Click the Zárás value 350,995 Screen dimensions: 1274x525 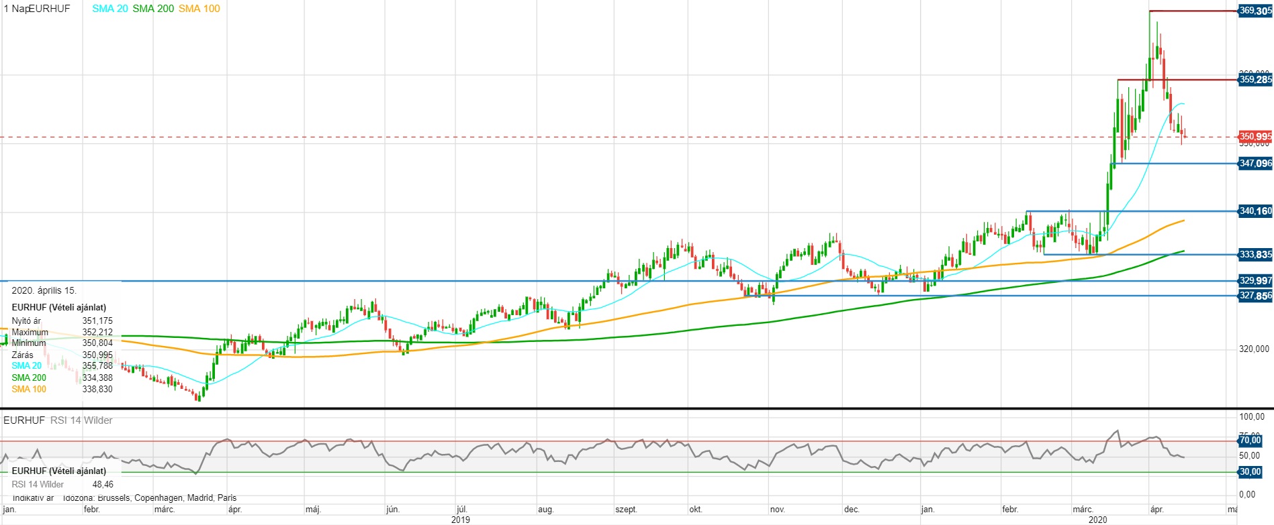coord(97,355)
